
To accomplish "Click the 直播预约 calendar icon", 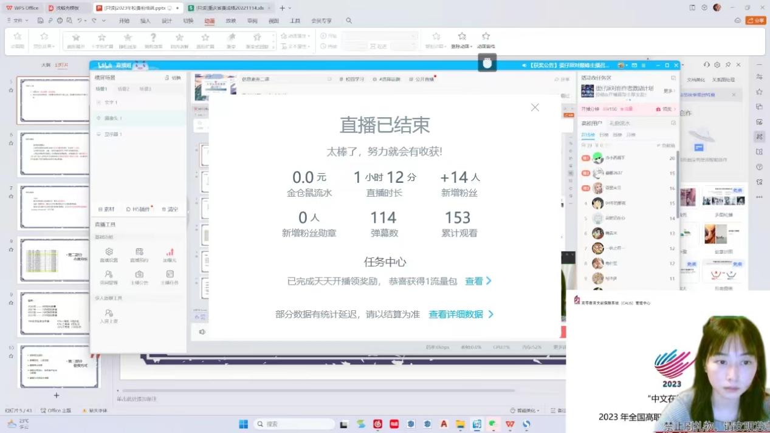I will [x=139, y=252].
